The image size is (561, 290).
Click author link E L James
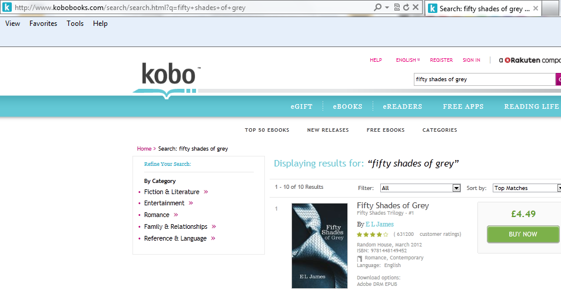coord(380,224)
